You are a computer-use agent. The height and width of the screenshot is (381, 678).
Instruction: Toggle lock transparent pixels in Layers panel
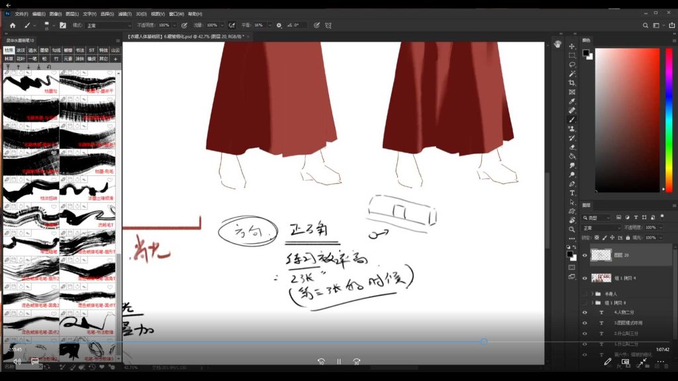point(597,237)
